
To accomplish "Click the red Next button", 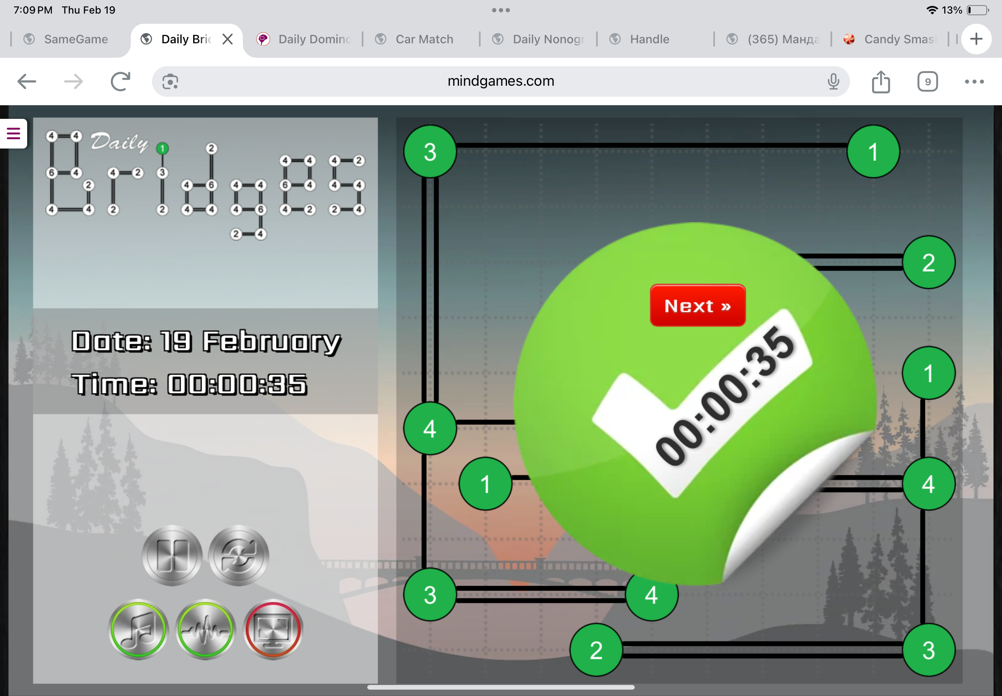I will tap(697, 305).
